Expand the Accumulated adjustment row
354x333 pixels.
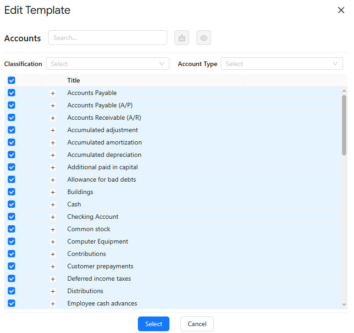[53, 130]
